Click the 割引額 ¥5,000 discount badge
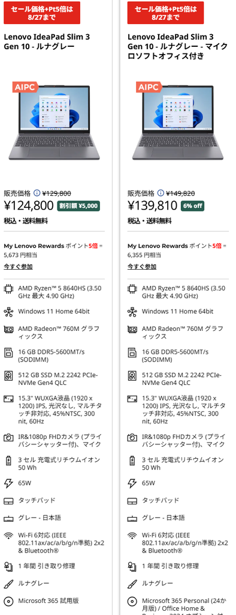Image resolution: width=236 pixels, height=615 pixels. 78,205
